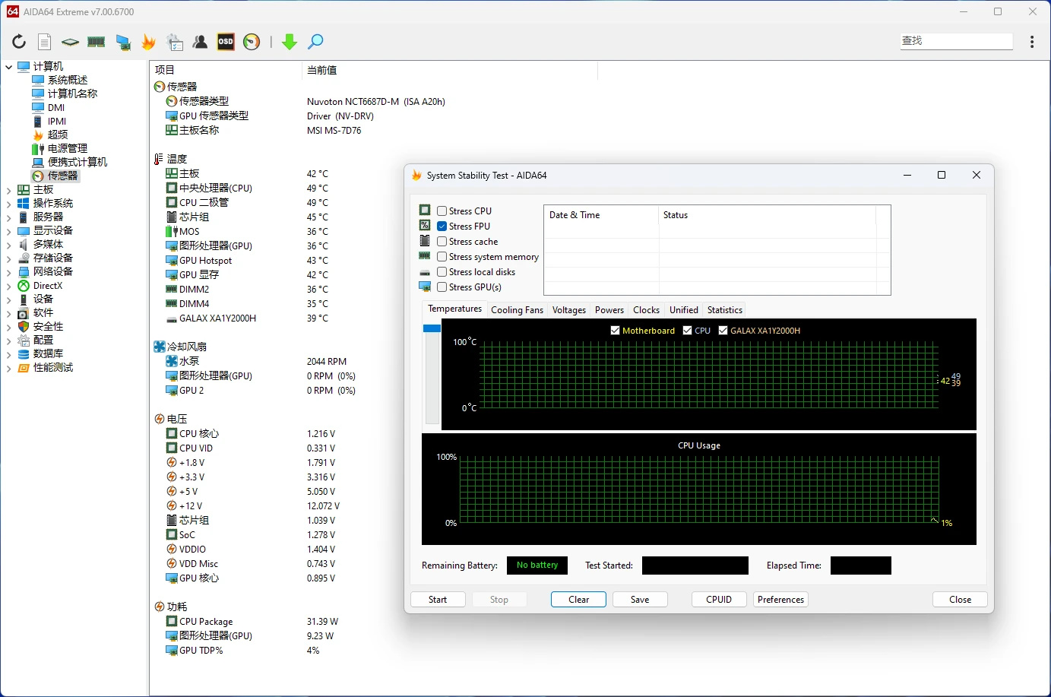
Task: Click the refresh icon in the toolbar
Action: [x=19, y=42]
